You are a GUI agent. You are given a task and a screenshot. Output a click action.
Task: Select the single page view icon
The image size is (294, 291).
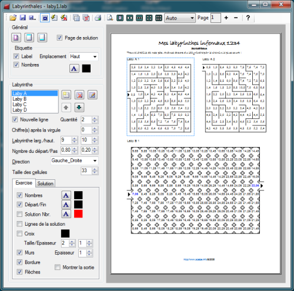coord(120,18)
